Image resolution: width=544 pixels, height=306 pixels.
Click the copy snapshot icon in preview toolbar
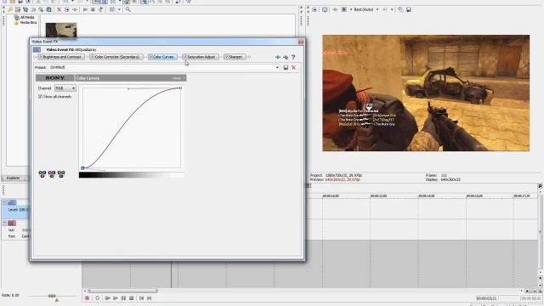click(x=400, y=9)
